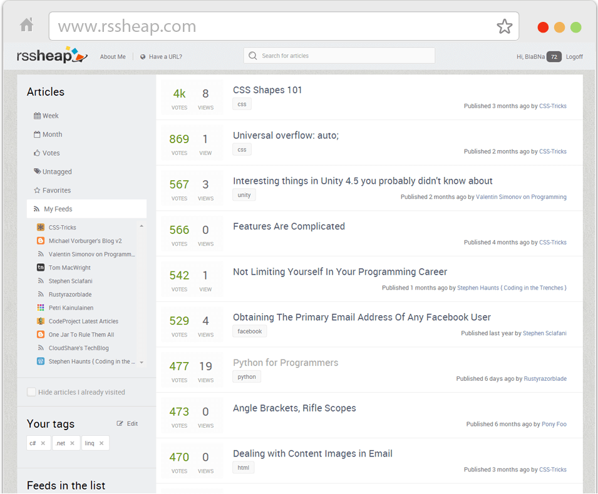Click the search magnifier icon

click(252, 56)
